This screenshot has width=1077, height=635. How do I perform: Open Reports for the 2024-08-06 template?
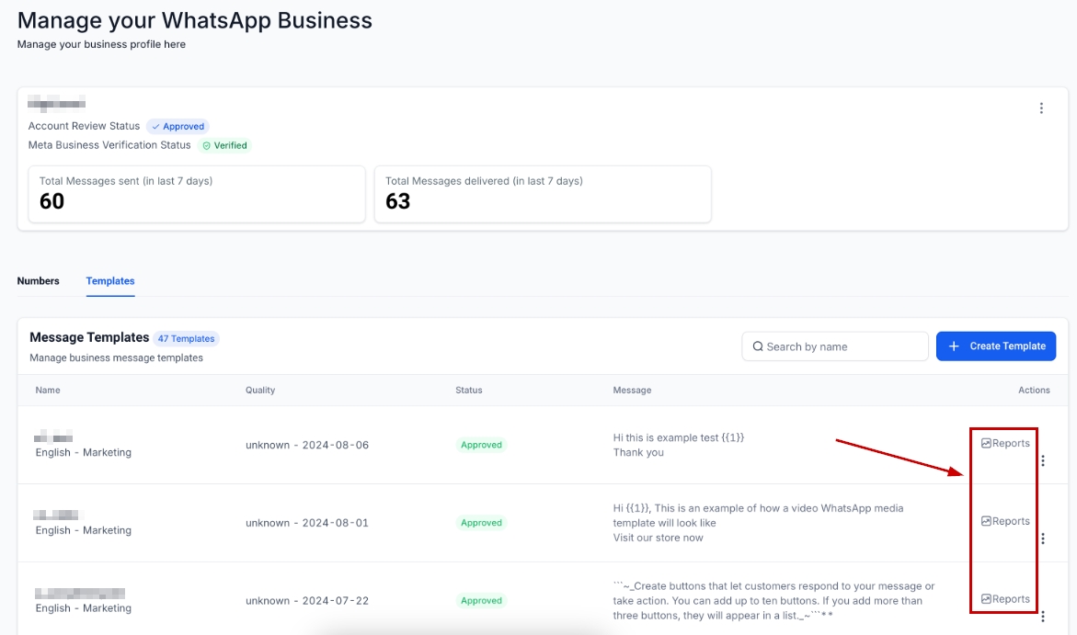pos(1005,443)
